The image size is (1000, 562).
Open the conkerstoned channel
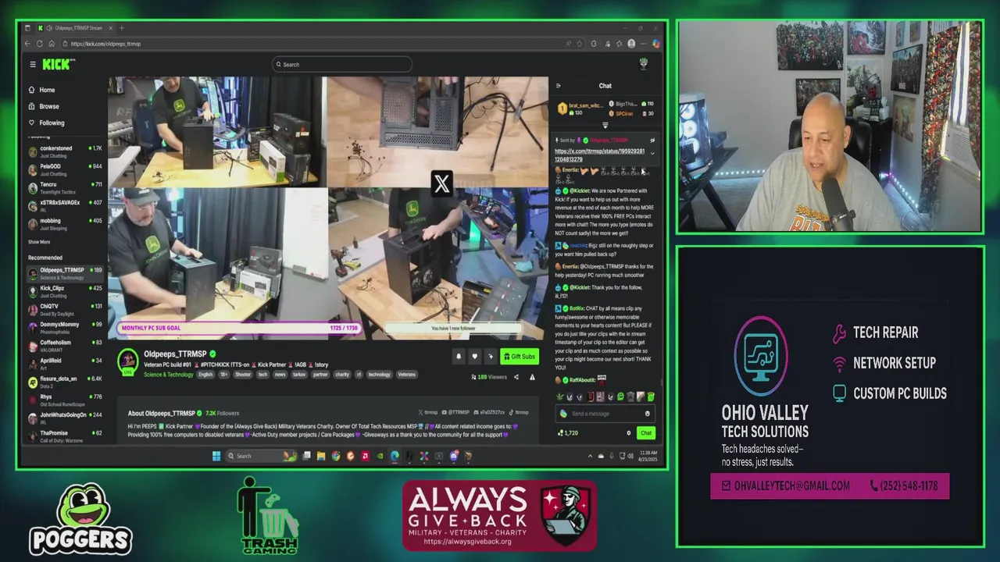coord(65,151)
